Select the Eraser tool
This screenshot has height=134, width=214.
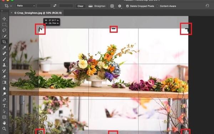point(4,76)
